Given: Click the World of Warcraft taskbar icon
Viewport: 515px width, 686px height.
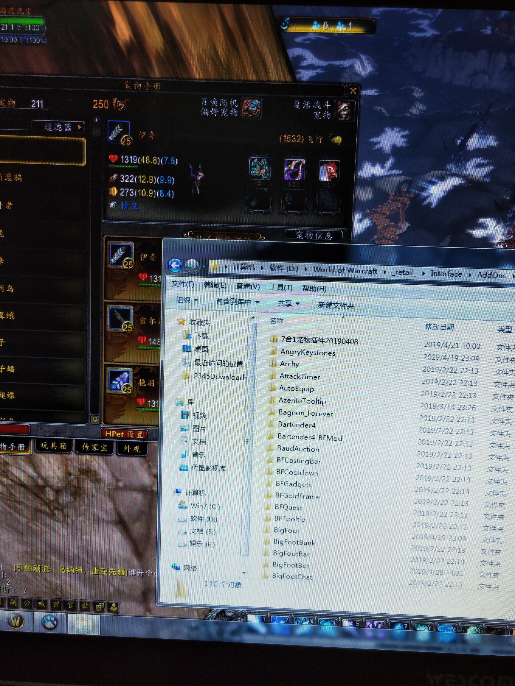Looking at the screenshot, I should click(x=16, y=621).
